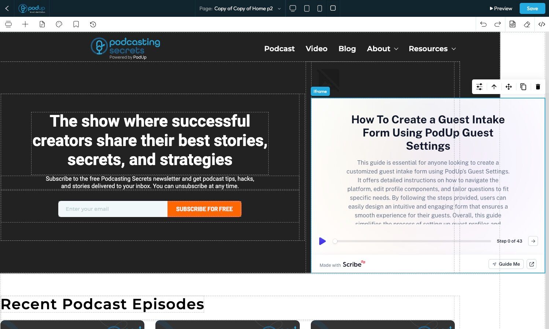
Task: Open the pages document icon
Action: [x=42, y=24]
